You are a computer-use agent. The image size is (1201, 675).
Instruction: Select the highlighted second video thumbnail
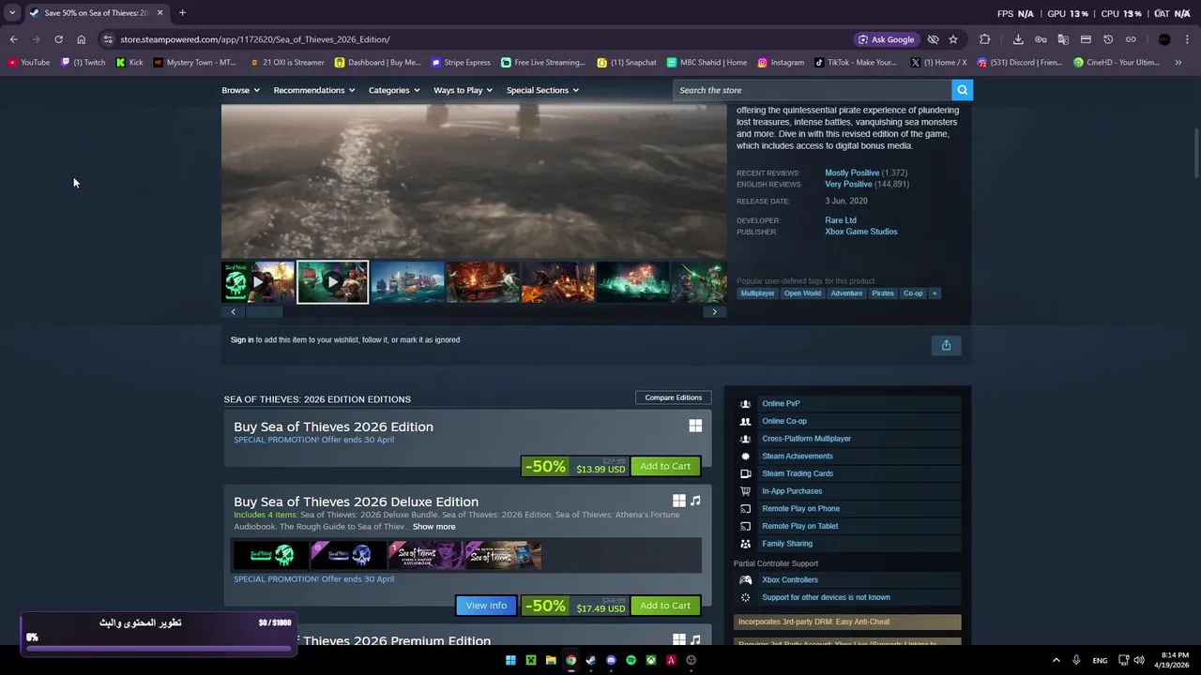point(332,282)
